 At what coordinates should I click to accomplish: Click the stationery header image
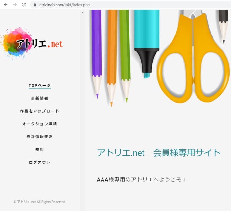pos(160,58)
